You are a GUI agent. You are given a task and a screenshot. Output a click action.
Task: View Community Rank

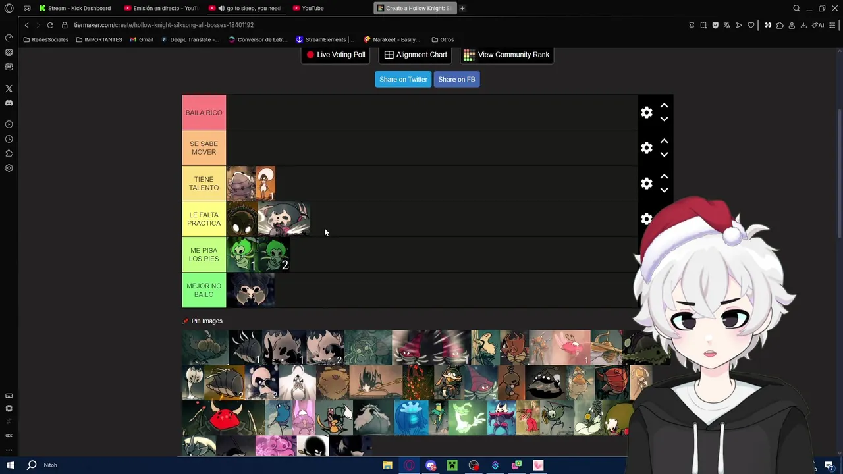coord(506,55)
